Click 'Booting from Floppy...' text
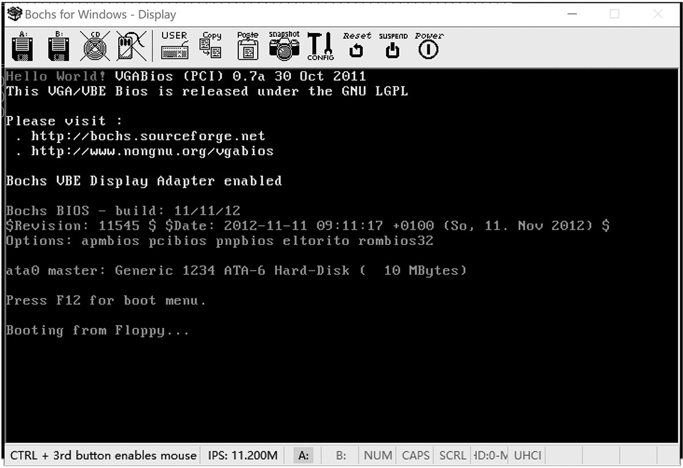The image size is (683, 468). (97, 330)
